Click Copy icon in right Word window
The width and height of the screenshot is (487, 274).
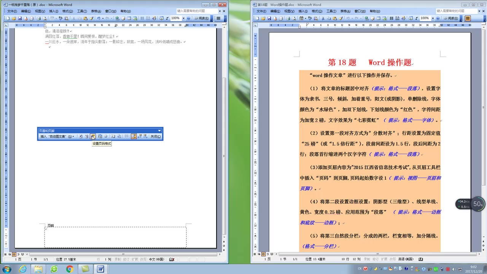pos(329,18)
